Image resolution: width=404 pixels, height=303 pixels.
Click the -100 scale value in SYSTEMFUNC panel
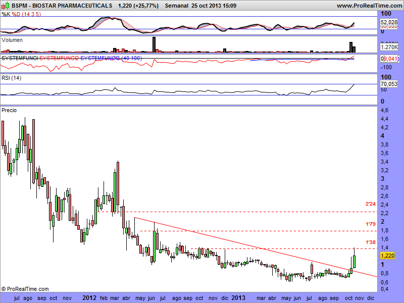(x=386, y=68)
